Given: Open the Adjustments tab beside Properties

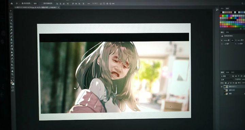Looking at the screenshot, I should coord(227,32).
